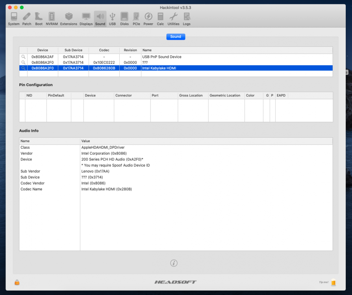The width and height of the screenshot is (352, 295).
Task: Open the PCIe toolbar section
Action: pos(136,19)
